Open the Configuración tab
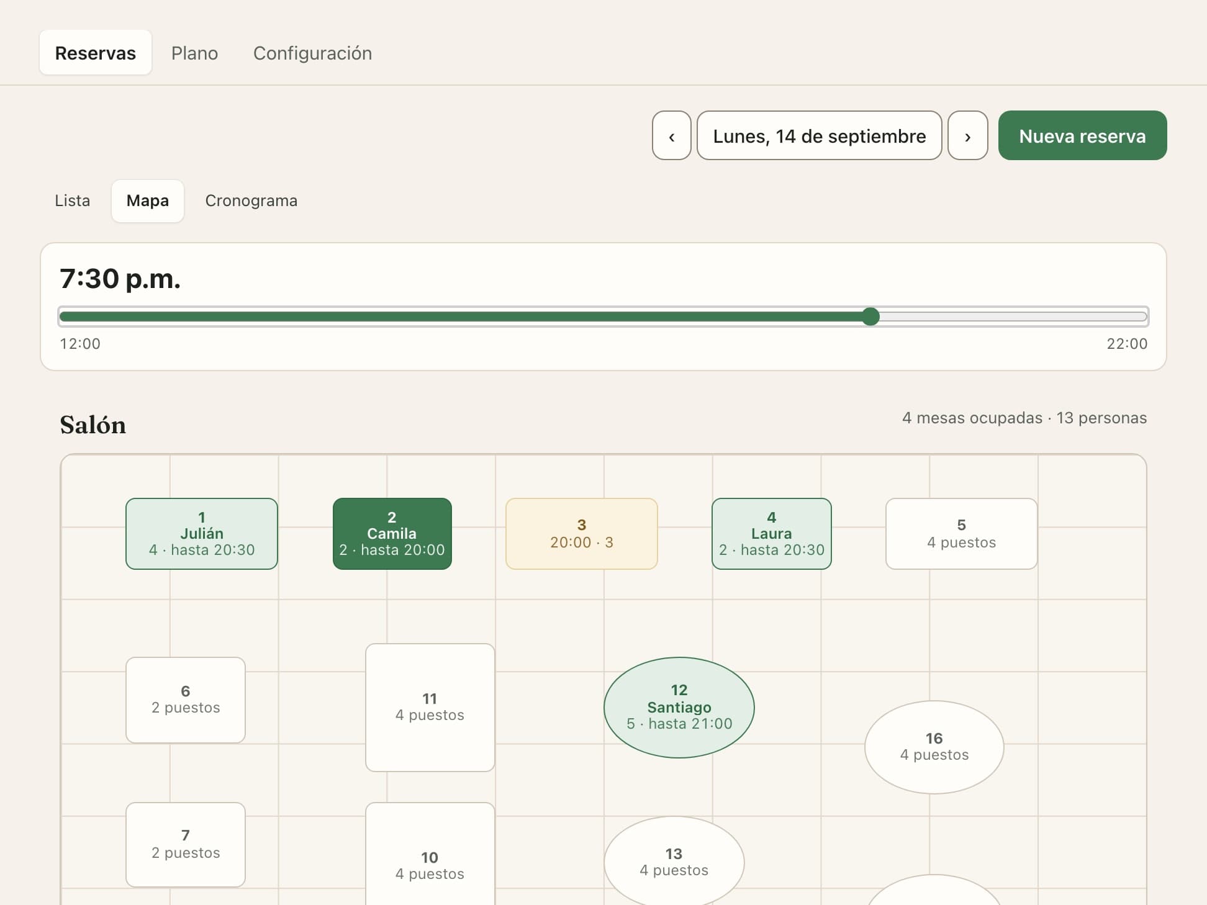 coord(312,53)
